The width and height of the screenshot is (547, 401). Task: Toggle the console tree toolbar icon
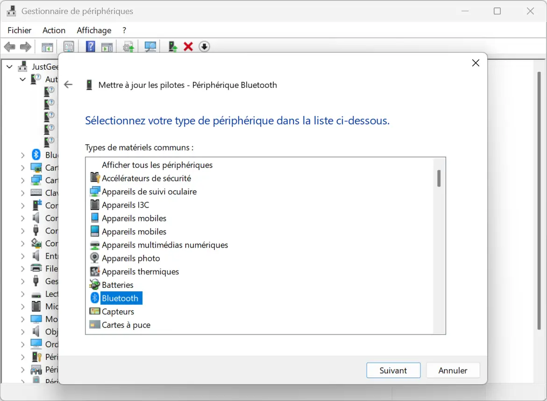coord(47,47)
